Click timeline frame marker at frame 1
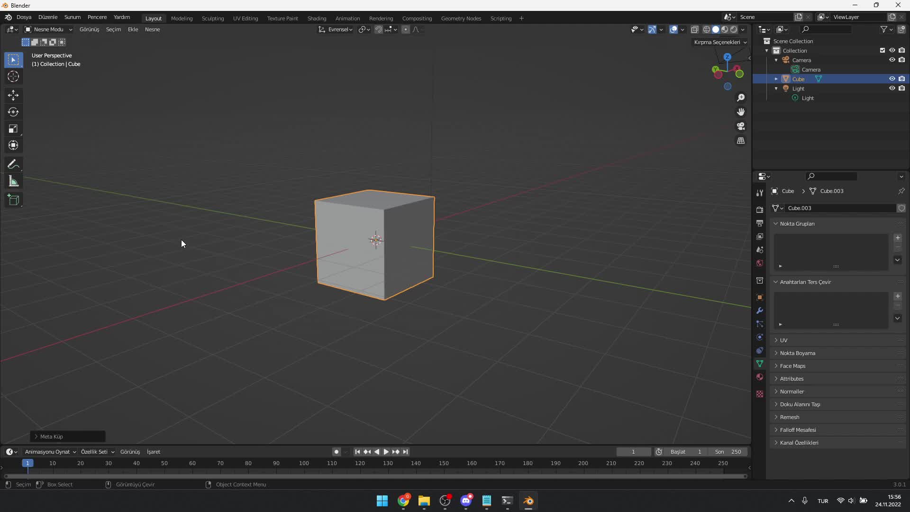This screenshot has height=512, width=910. pyautogui.click(x=27, y=463)
